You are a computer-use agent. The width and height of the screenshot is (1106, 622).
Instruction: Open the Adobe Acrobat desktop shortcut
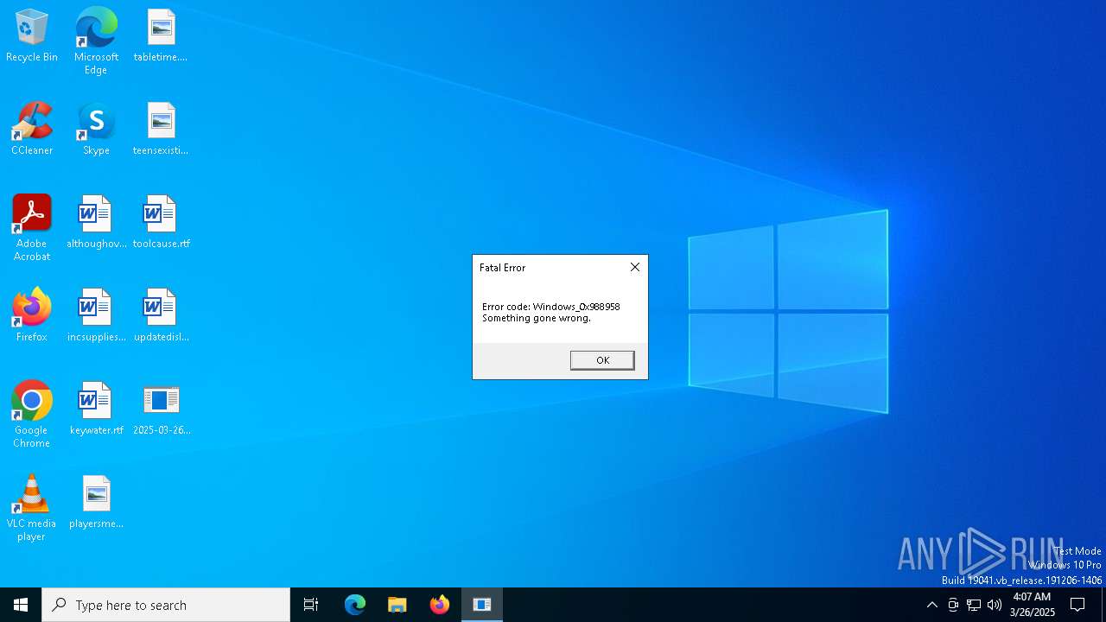coord(32,228)
